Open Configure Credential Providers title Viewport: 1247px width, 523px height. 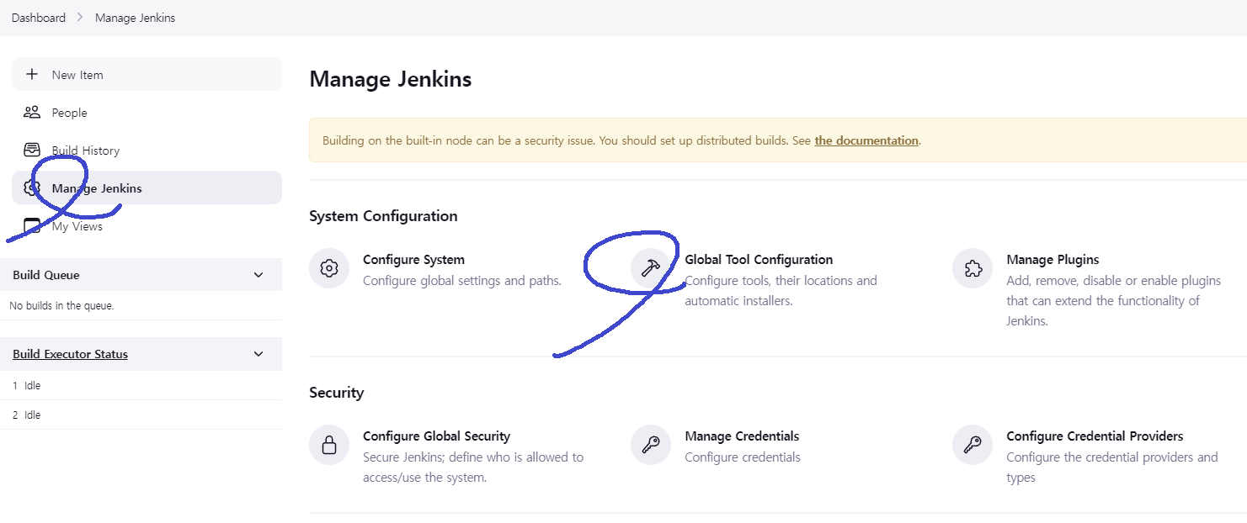[1095, 436]
